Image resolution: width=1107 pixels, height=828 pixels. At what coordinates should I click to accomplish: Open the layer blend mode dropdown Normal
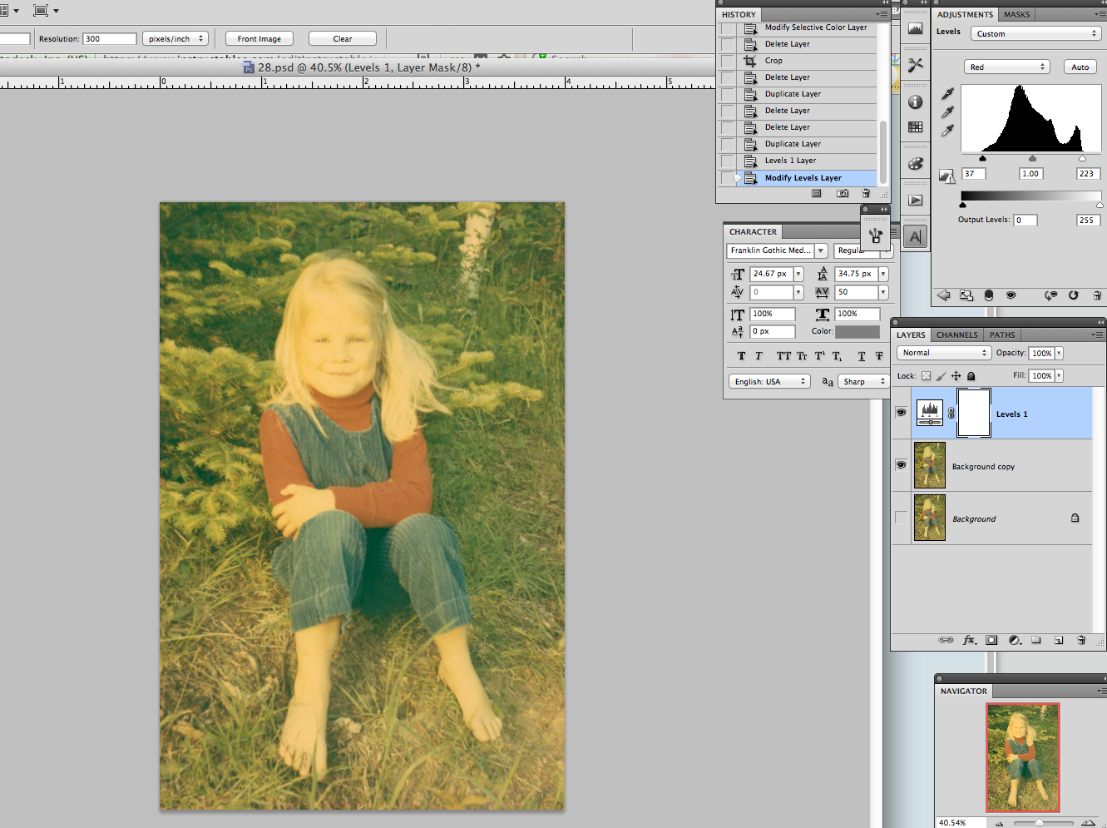[x=944, y=353]
